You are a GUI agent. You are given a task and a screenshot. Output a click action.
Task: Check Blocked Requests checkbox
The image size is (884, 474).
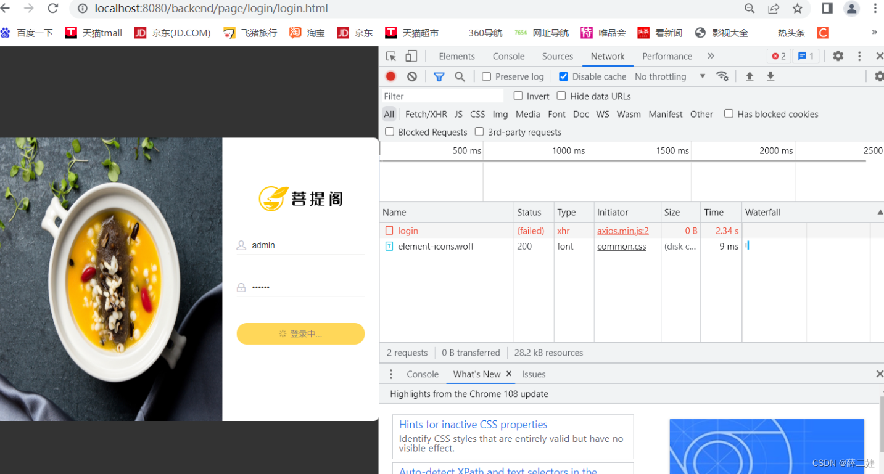click(x=389, y=131)
